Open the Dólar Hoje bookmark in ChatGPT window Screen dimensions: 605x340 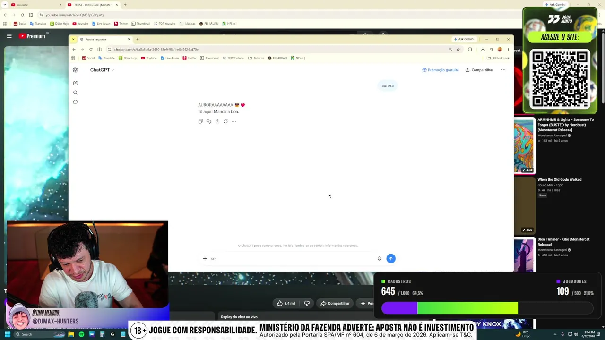click(128, 58)
